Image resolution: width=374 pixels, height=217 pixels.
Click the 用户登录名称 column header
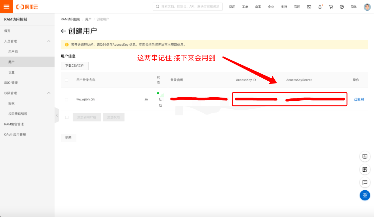coord(86,80)
